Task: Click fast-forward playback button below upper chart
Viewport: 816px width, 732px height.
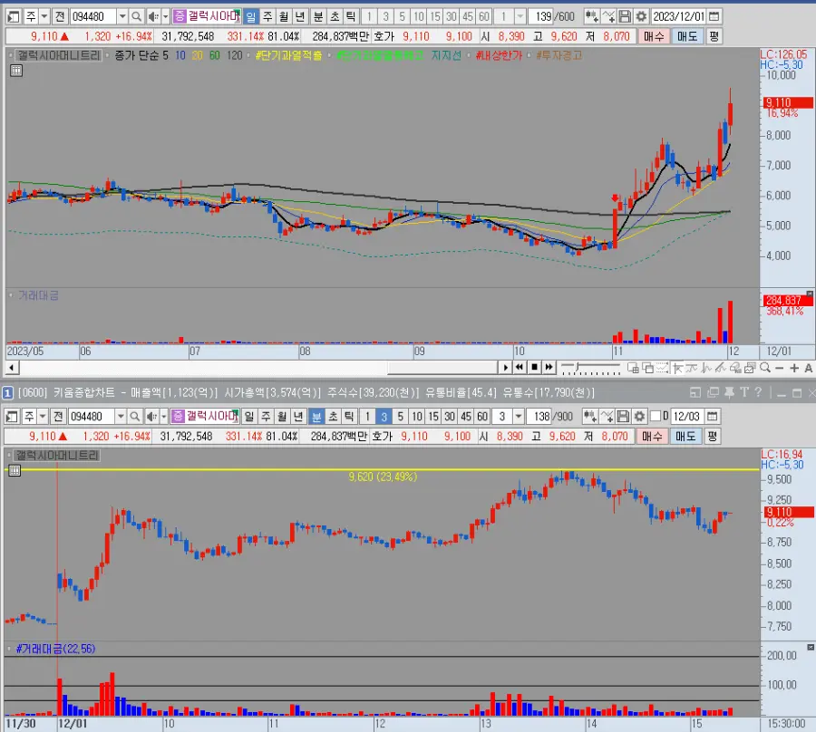Action: [549, 368]
